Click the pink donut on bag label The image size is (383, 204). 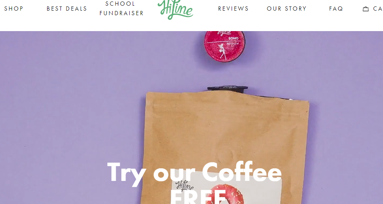226,194
